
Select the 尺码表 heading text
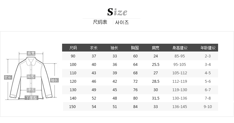click(100, 22)
